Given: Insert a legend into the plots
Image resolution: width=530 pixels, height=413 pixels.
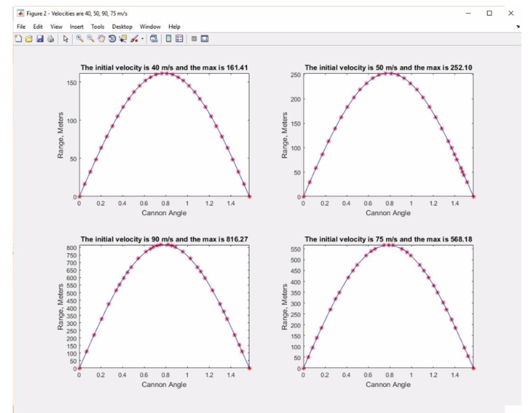Looking at the screenshot, I should (x=179, y=40).
